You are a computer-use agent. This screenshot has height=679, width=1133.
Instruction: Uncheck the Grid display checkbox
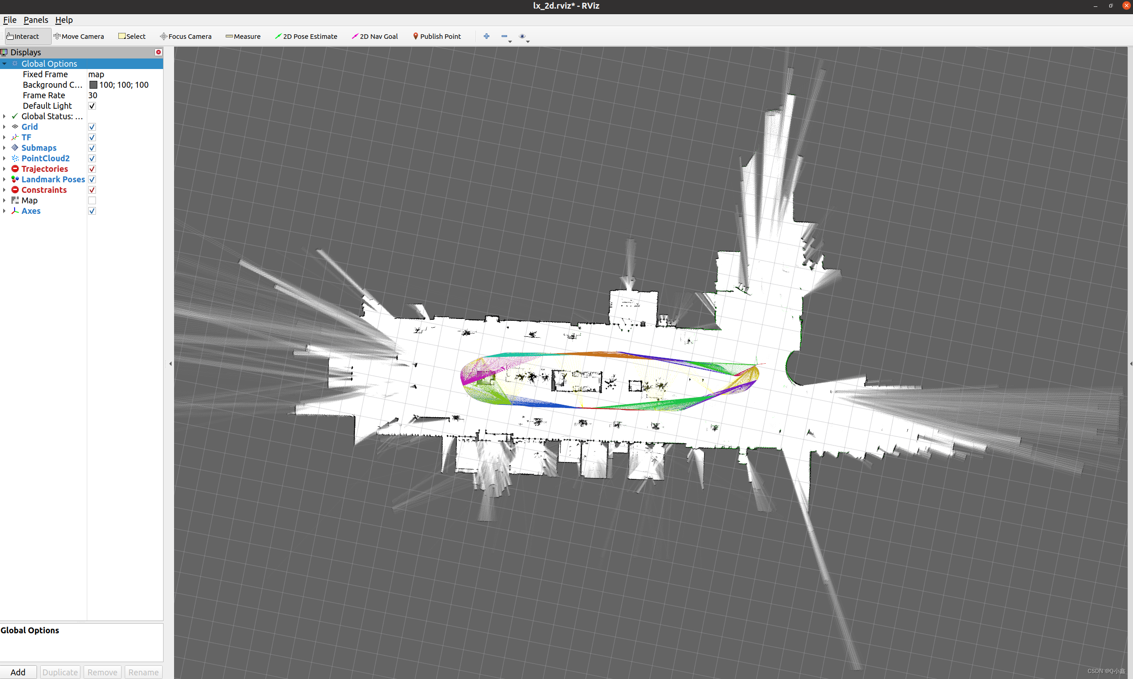coord(92,127)
